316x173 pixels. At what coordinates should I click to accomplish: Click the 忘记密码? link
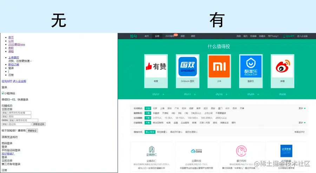tap(8, 154)
